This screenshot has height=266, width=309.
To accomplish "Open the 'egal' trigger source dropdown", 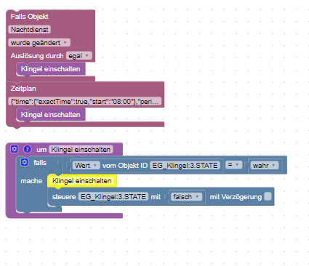I will 79,56.
